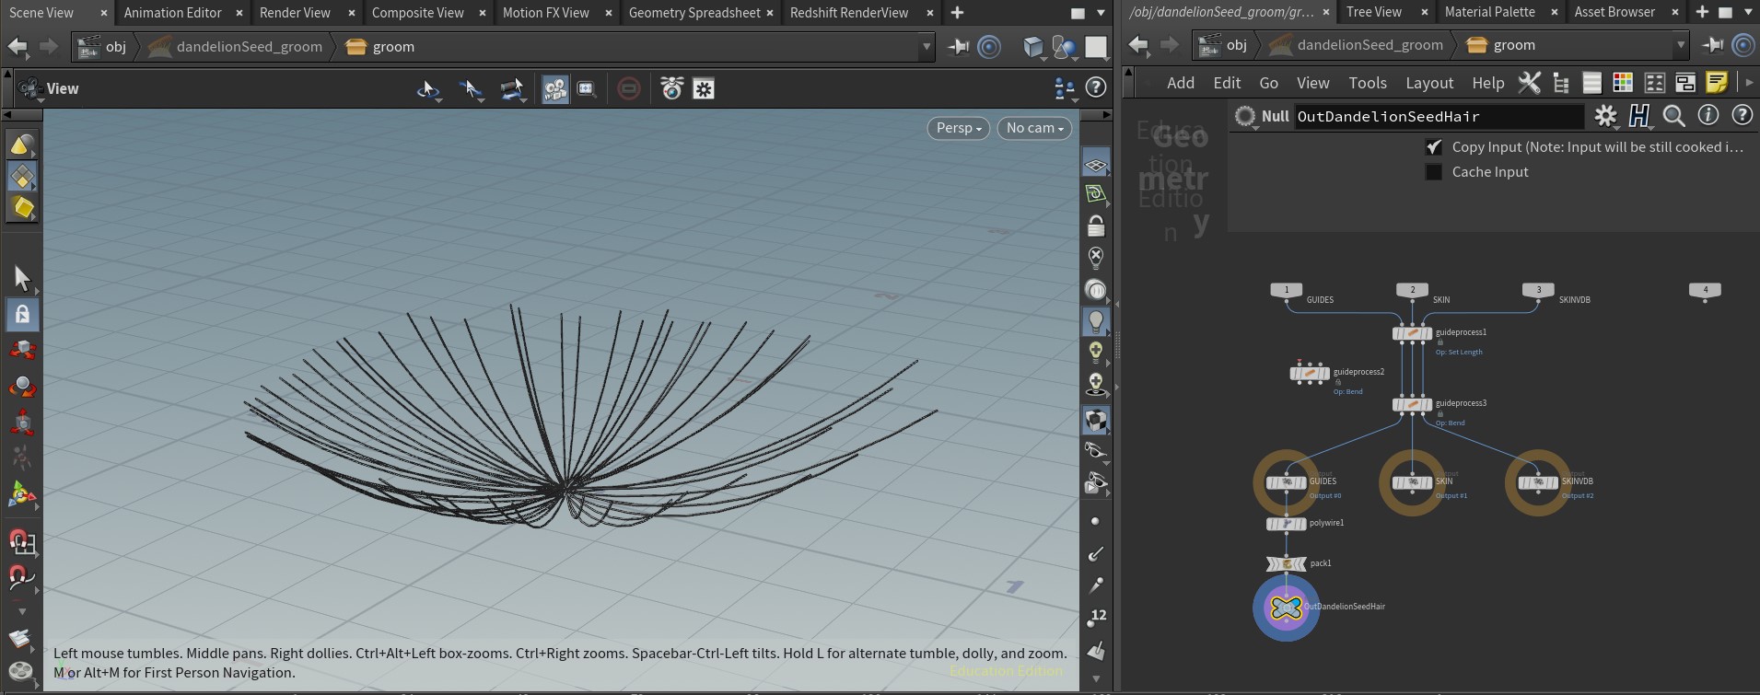Uncheck the Copy Input checkbox
Screen dimensions: 1760x695
pos(1433,147)
